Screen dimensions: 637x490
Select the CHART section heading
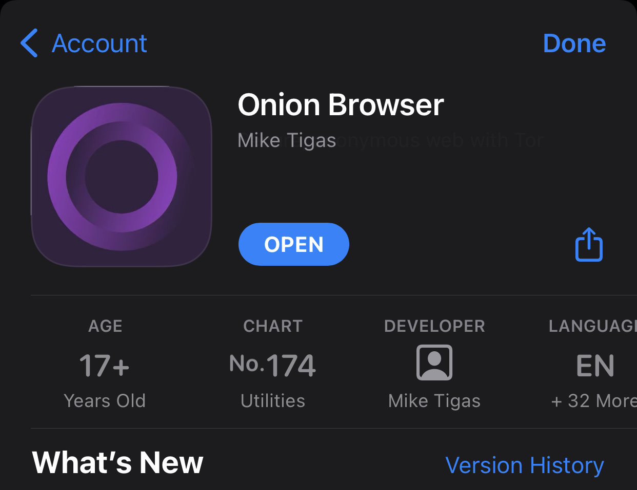point(272,326)
